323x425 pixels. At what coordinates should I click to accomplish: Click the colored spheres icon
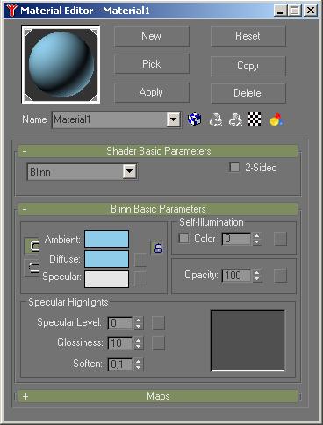click(x=276, y=119)
